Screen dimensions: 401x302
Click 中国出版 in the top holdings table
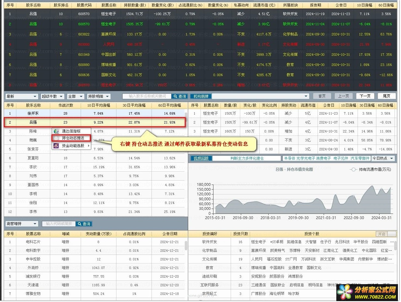point(109,55)
